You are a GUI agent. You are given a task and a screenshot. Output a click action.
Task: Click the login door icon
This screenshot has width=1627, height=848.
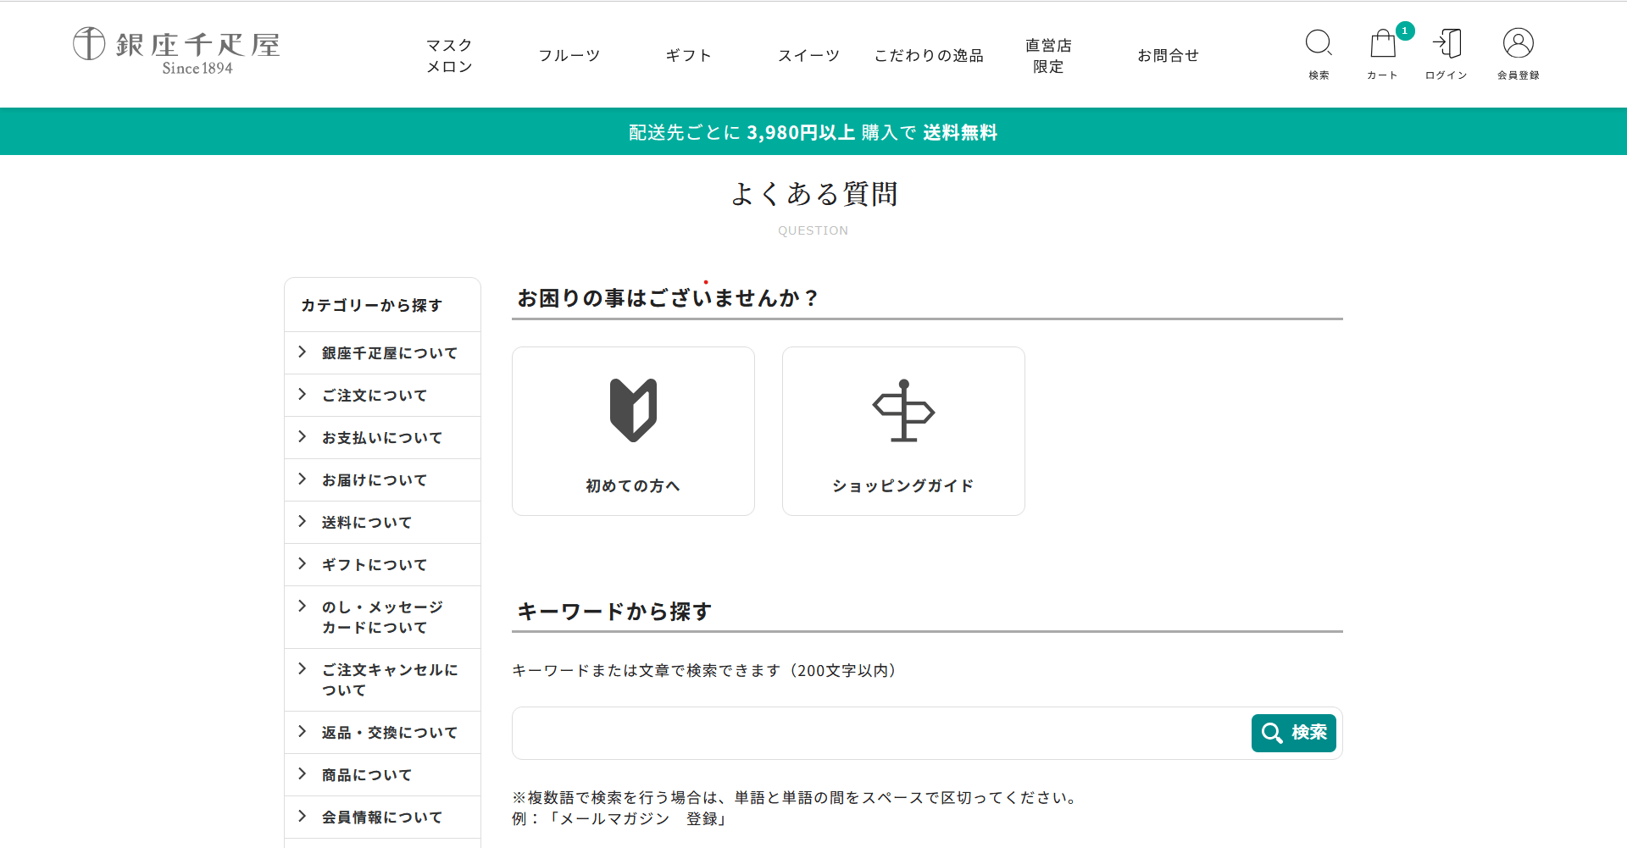1447,42
